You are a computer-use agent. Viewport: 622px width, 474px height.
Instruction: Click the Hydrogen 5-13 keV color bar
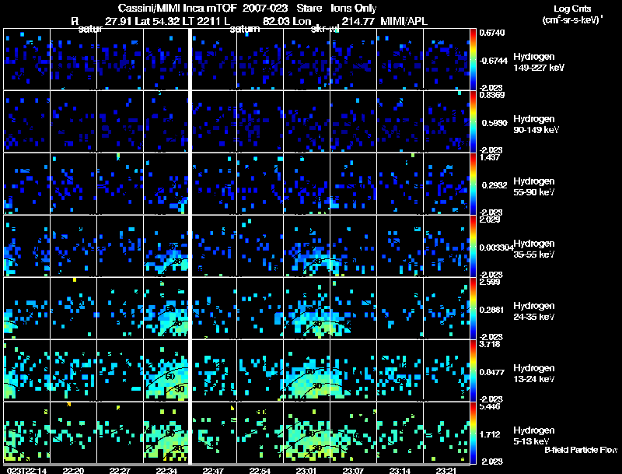pyautogui.click(x=473, y=433)
